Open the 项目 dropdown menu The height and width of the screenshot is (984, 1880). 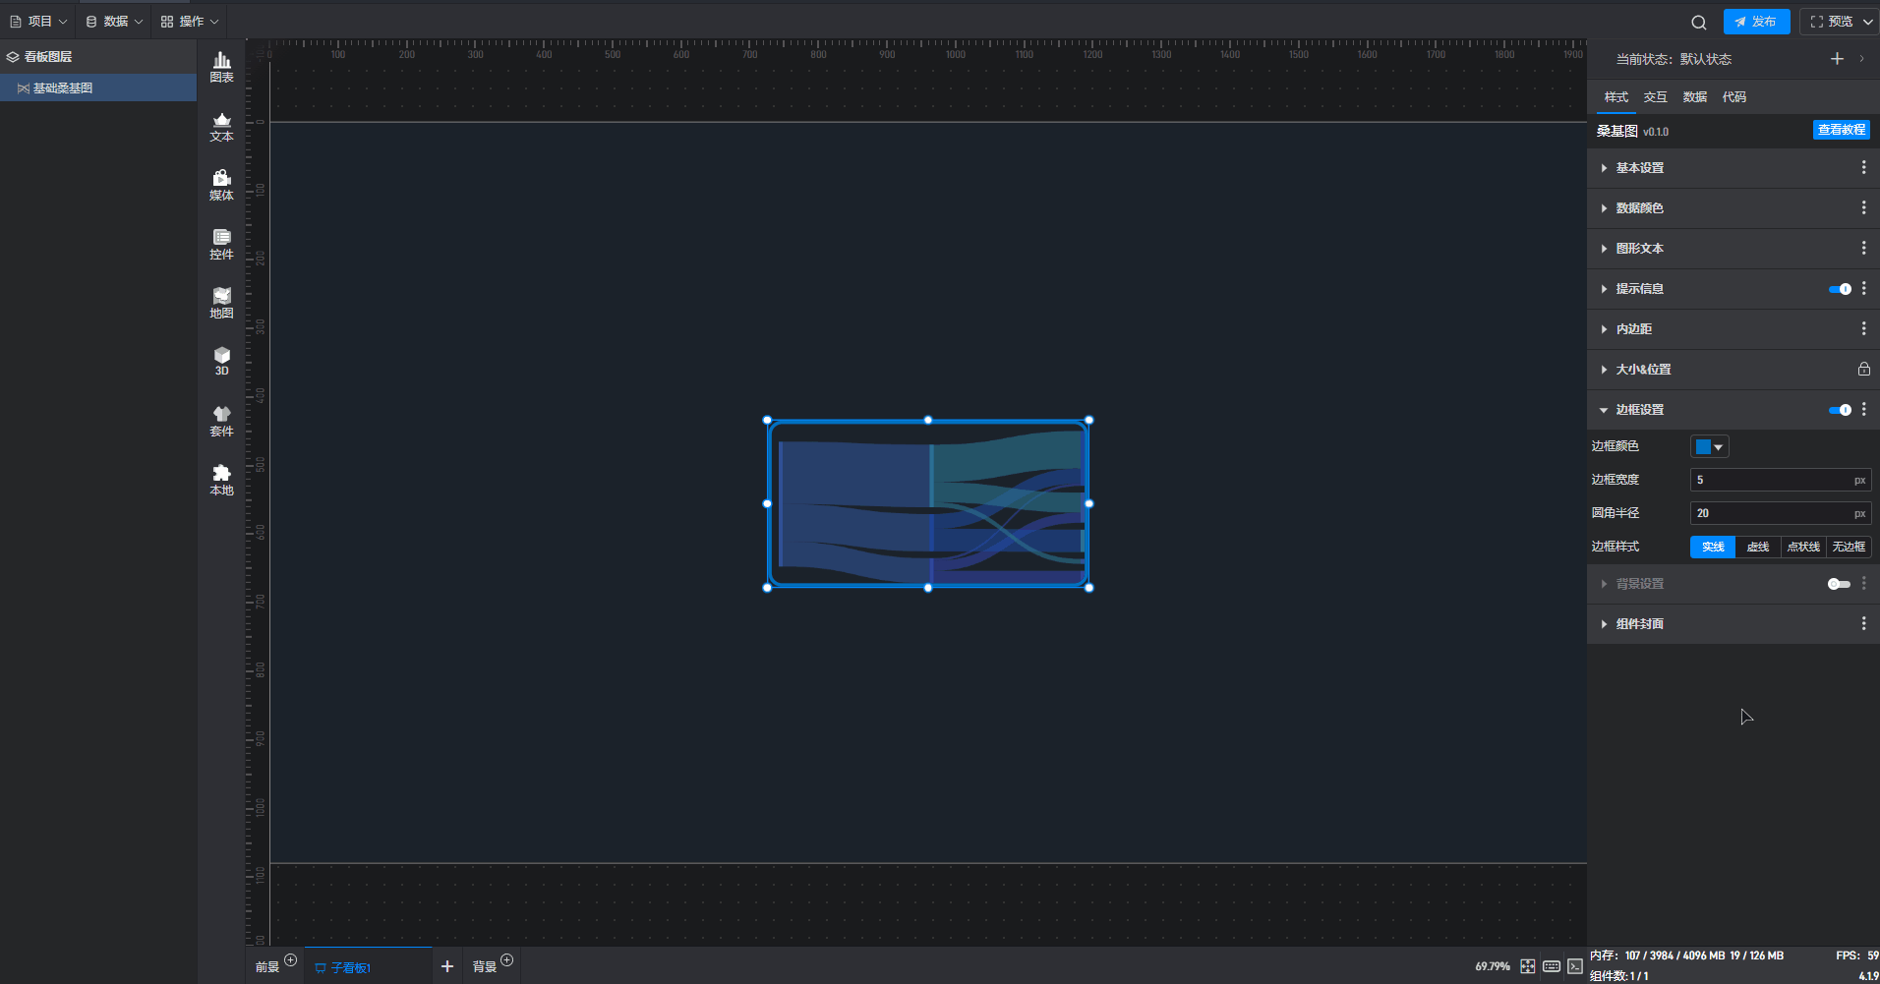(39, 22)
